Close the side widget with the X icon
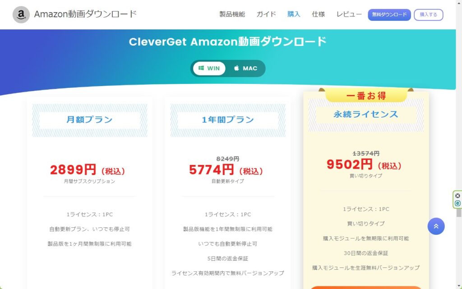462x289 pixels. pyautogui.click(x=457, y=196)
